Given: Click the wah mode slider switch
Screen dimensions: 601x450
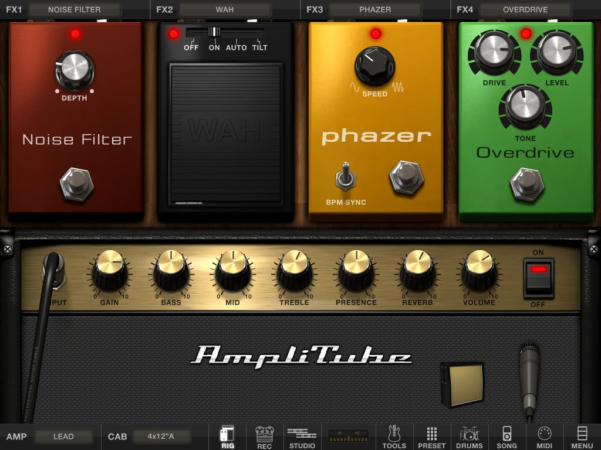Looking at the screenshot, I should tap(215, 32).
